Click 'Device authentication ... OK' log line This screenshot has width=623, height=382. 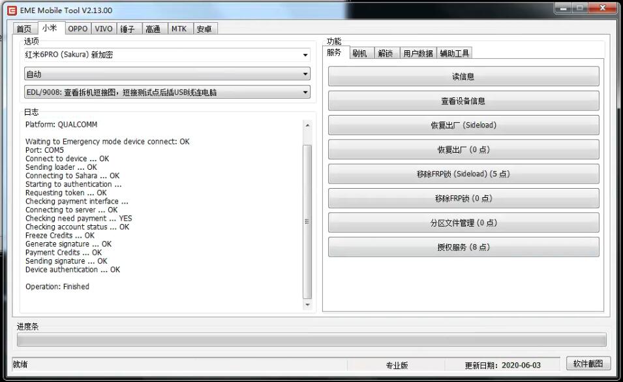(x=72, y=270)
